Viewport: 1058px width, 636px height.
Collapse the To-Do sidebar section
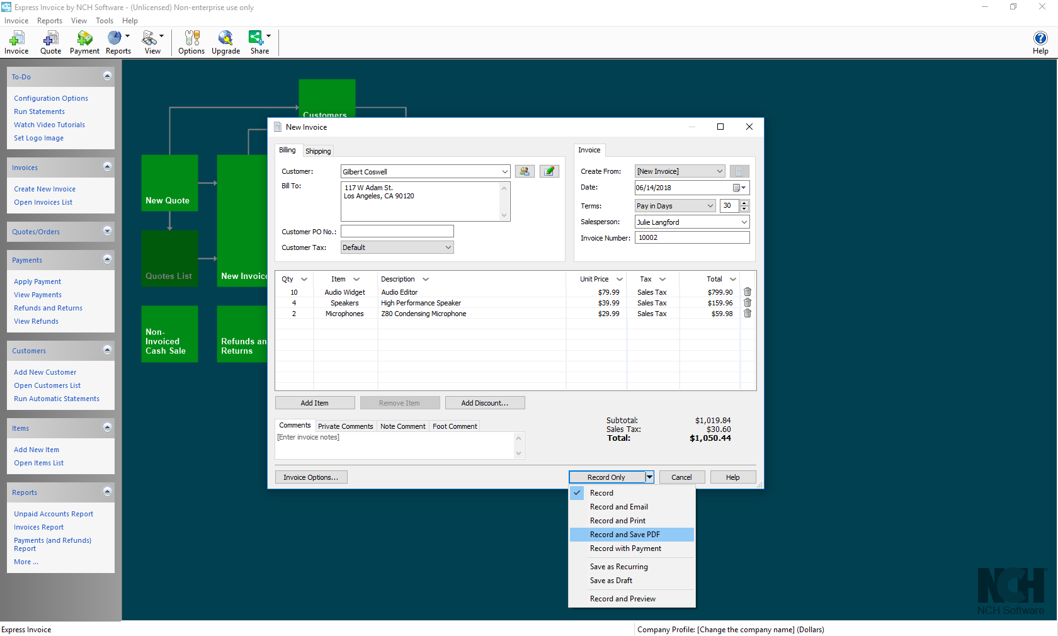[x=107, y=76]
